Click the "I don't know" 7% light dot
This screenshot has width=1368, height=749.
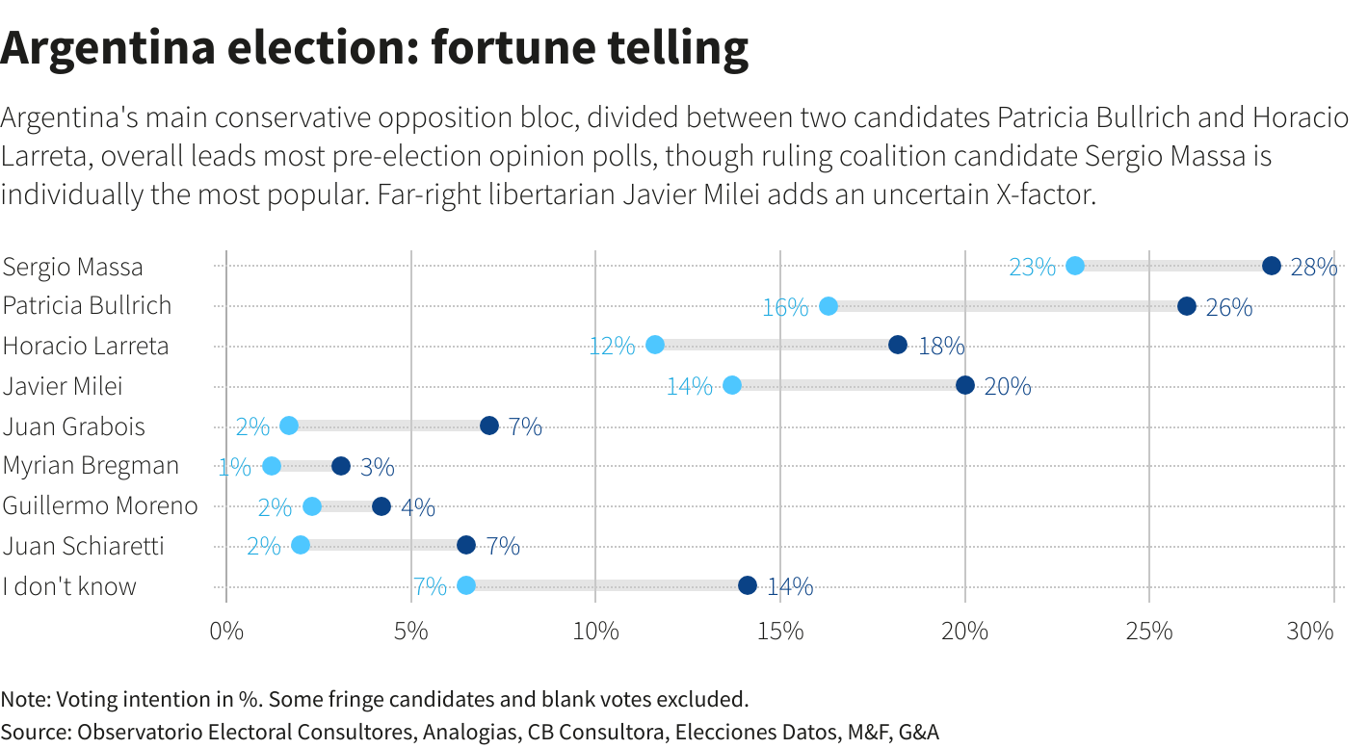466,585
